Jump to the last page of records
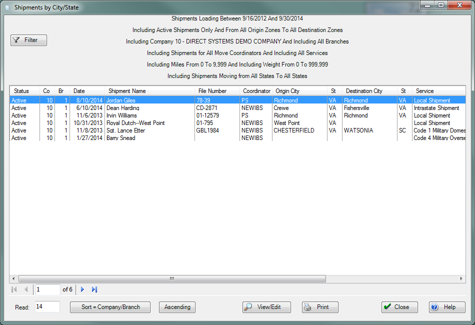Viewport: 475px width, 325px height. pyautogui.click(x=94, y=289)
